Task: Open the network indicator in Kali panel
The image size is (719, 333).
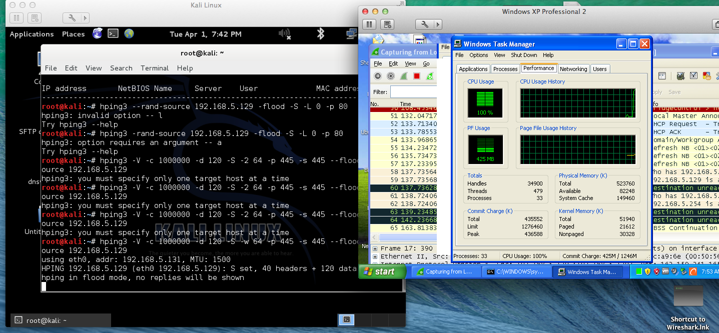Action: [351, 33]
